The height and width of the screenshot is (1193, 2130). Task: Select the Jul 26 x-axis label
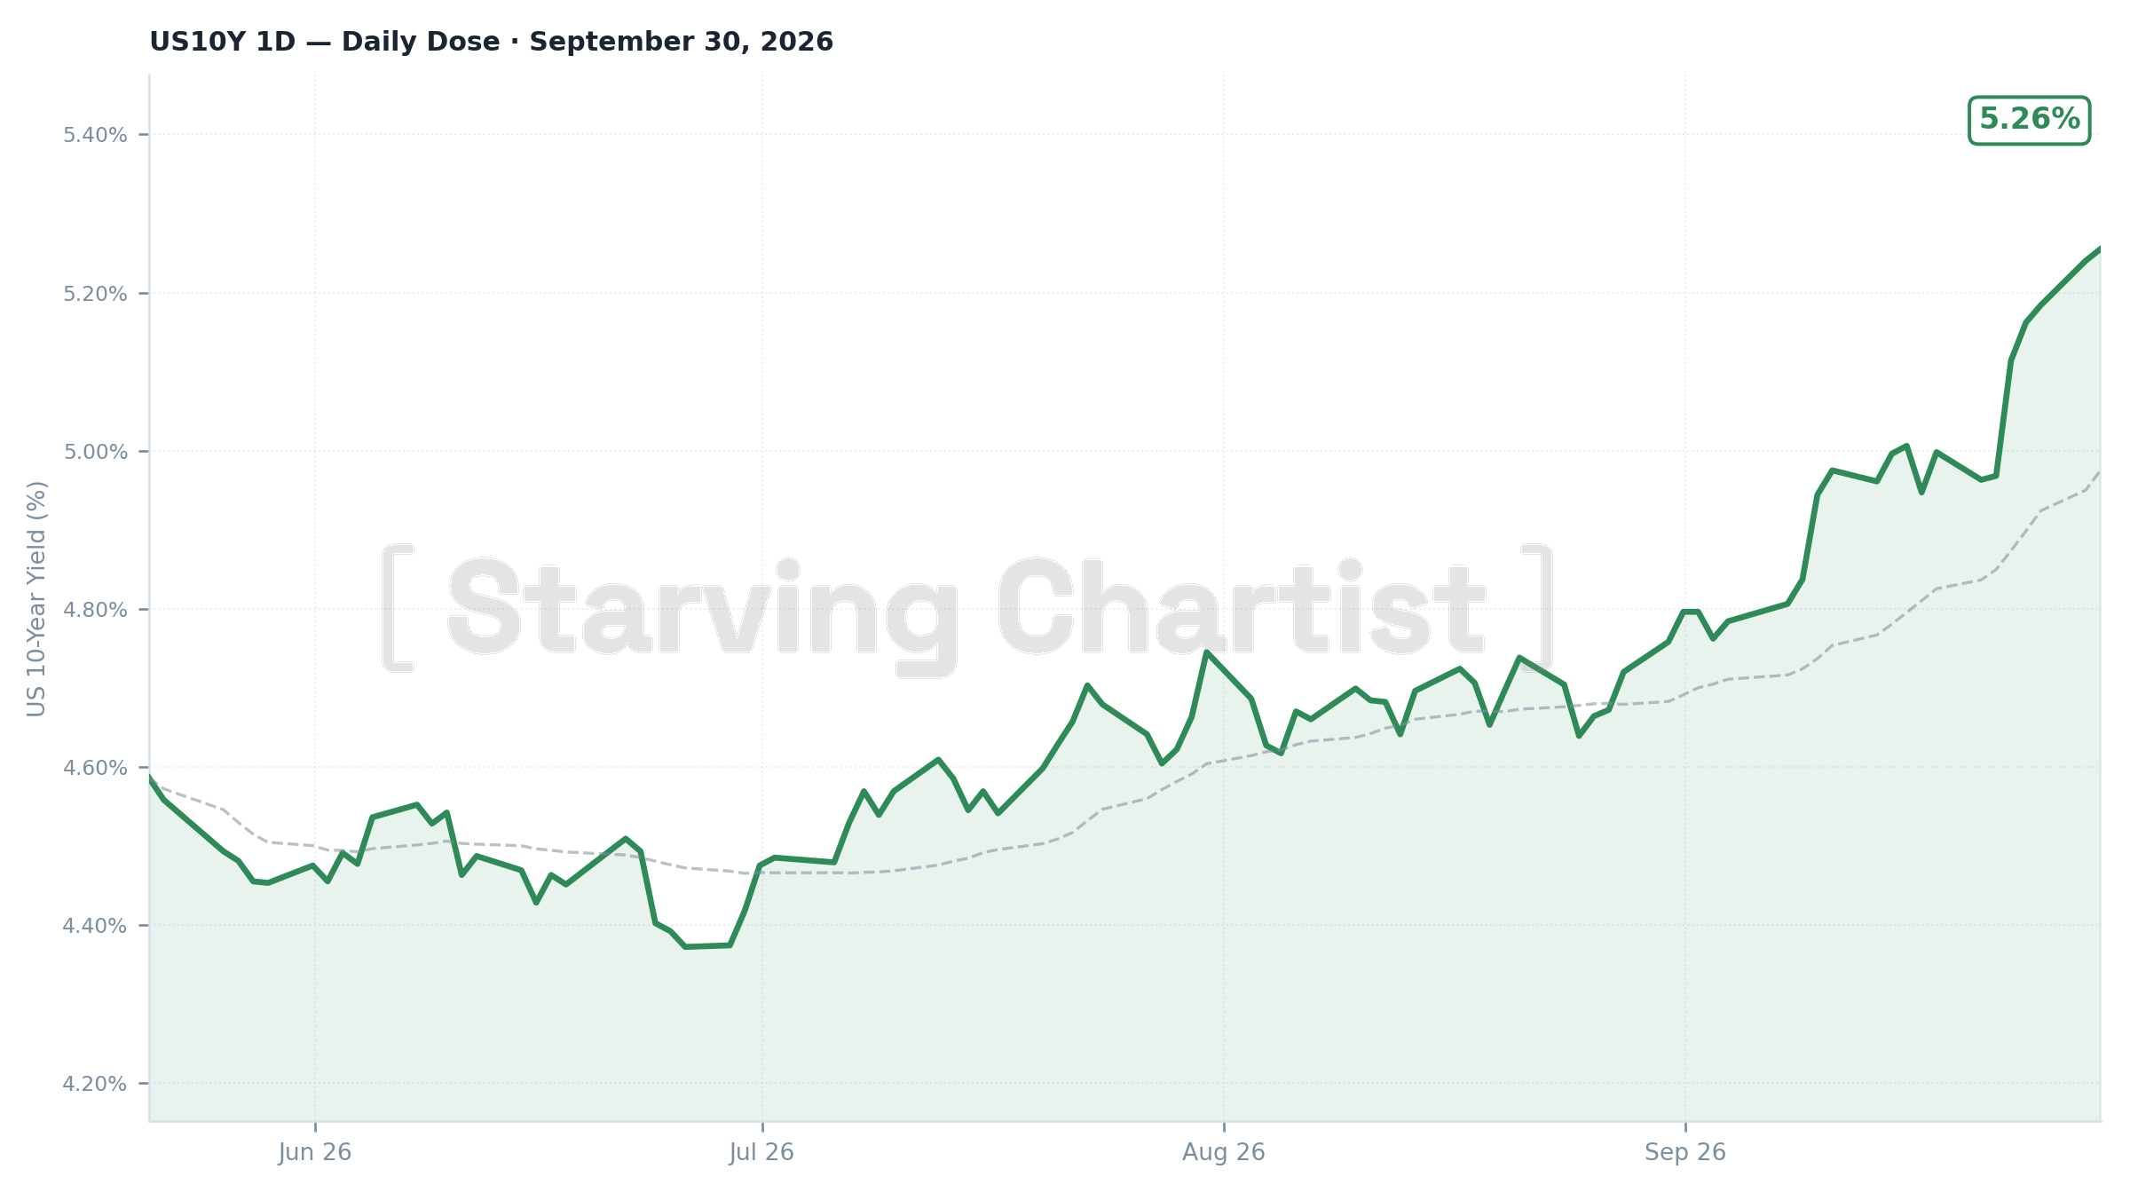pyautogui.click(x=761, y=1152)
